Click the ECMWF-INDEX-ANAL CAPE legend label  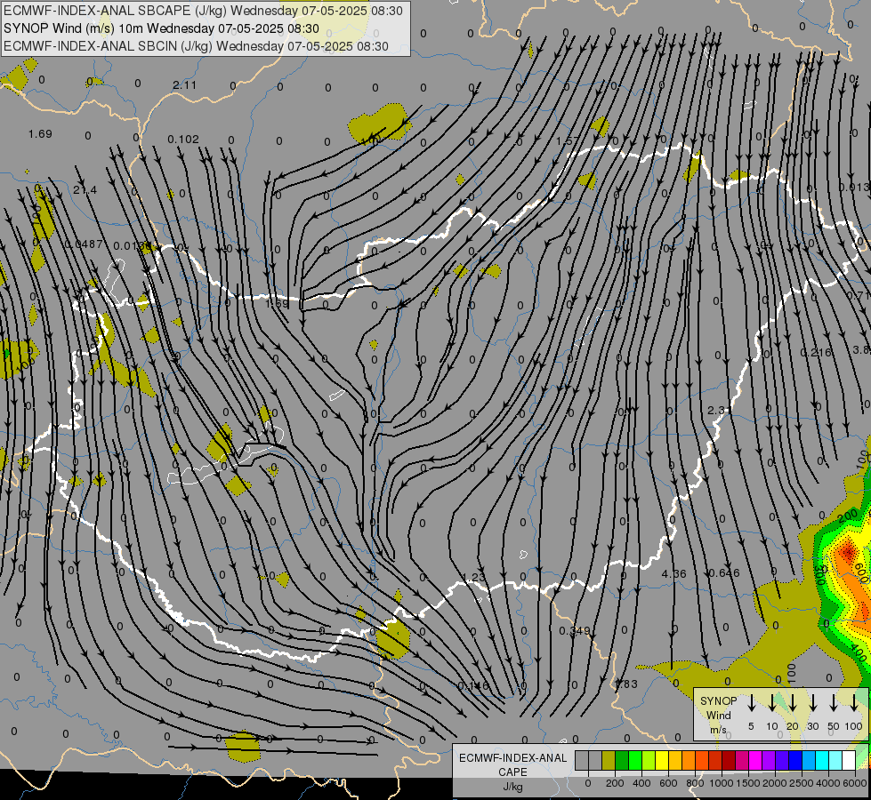tap(512, 765)
